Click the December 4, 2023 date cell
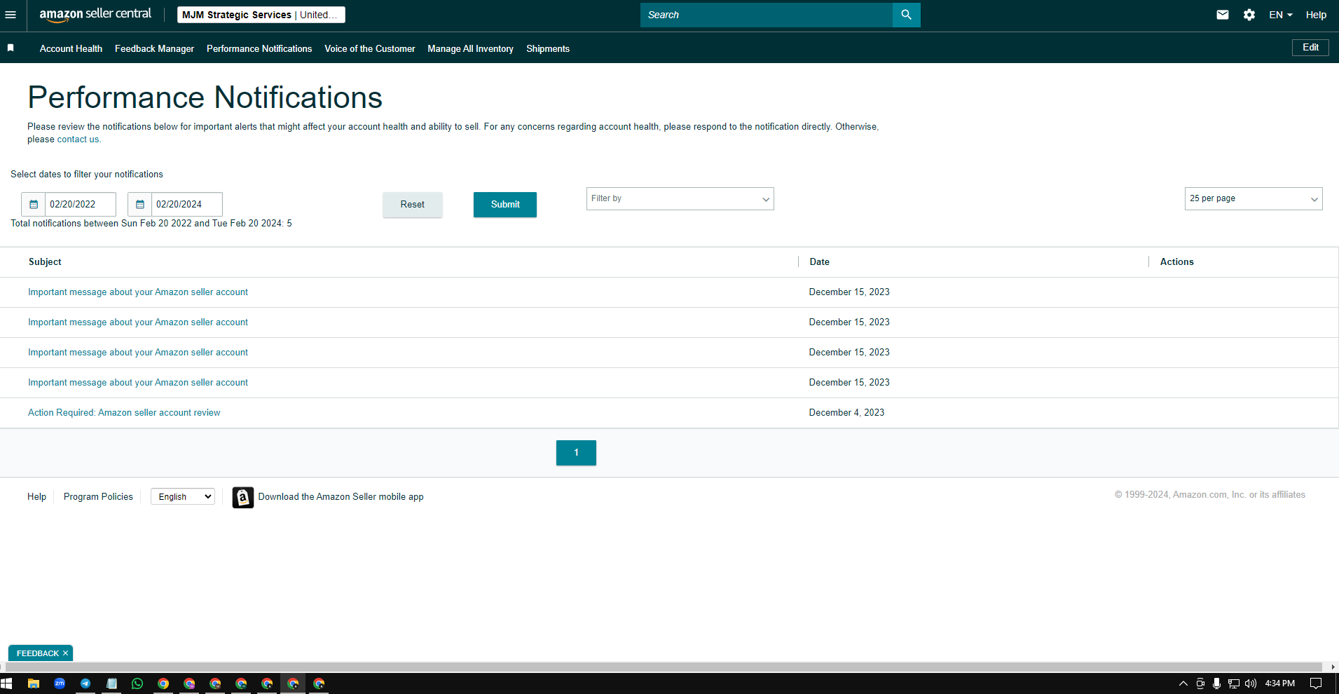 [846, 413]
